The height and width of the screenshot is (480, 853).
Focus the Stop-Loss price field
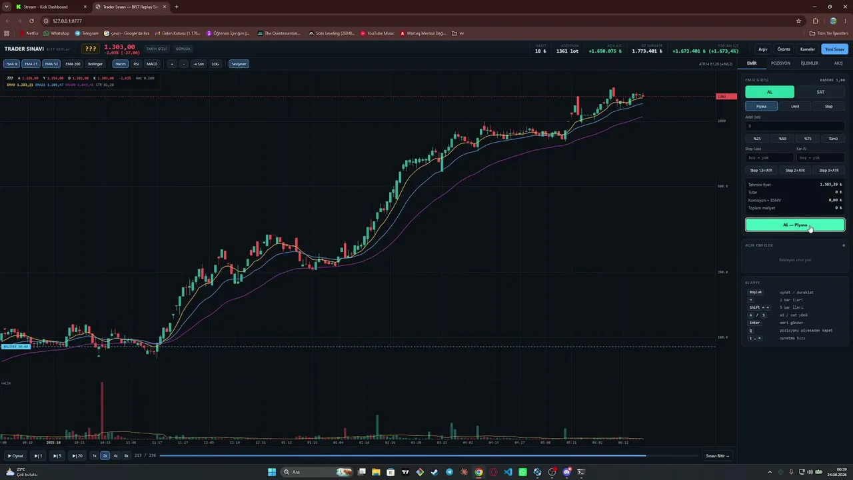pos(770,158)
